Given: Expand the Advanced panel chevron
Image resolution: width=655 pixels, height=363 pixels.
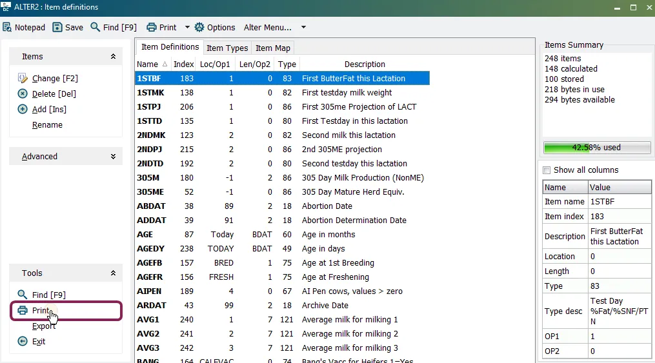Looking at the screenshot, I should pyautogui.click(x=113, y=157).
